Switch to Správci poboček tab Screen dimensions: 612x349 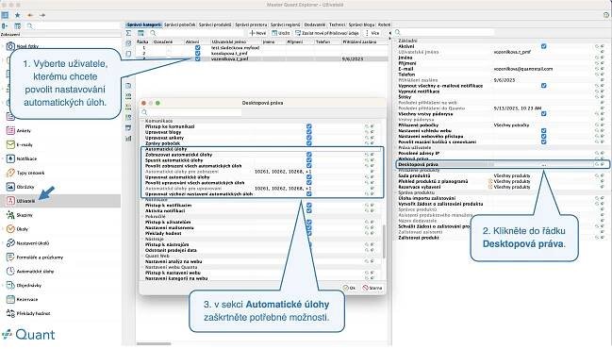(179, 25)
